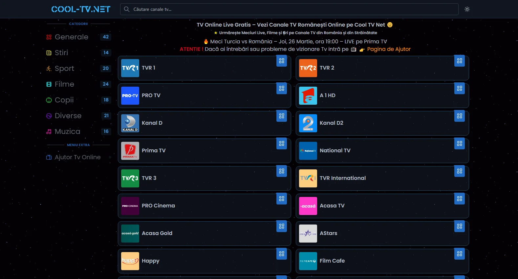The image size is (518, 279).
Task: Click the Kanal D2 channel logo
Action: pyautogui.click(x=308, y=123)
